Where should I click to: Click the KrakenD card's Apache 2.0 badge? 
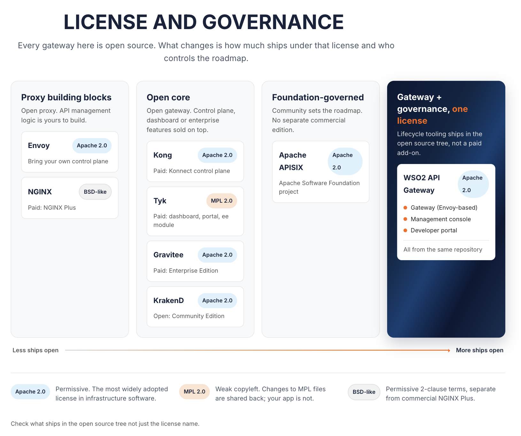point(217,300)
